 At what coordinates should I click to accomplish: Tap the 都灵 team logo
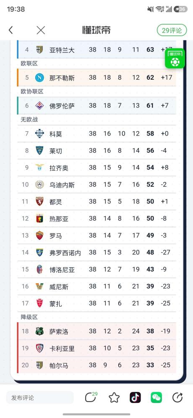coord(39,201)
